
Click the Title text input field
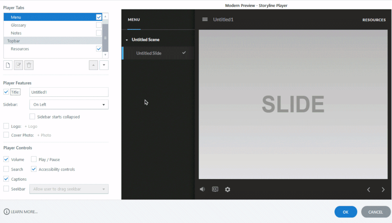click(69, 92)
